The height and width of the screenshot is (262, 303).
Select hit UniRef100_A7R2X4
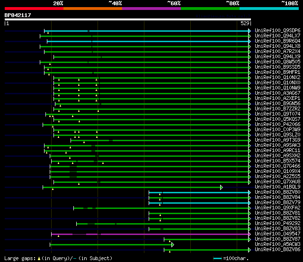coord(277,52)
